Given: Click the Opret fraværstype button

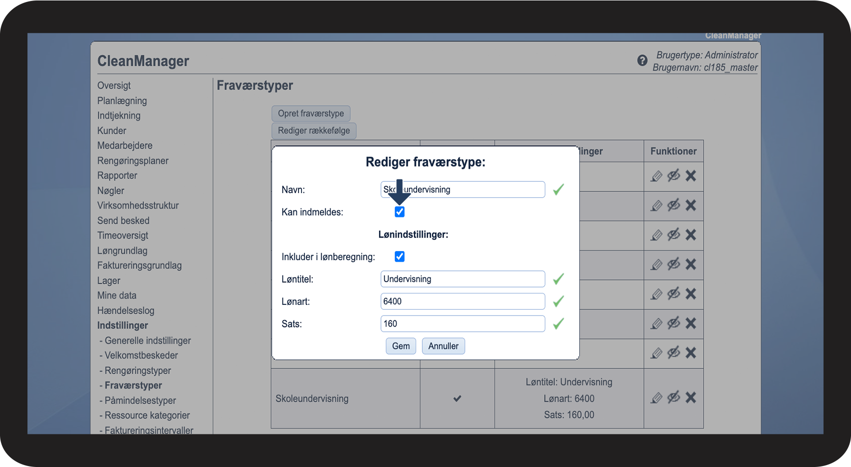Looking at the screenshot, I should click(x=311, y=114).
